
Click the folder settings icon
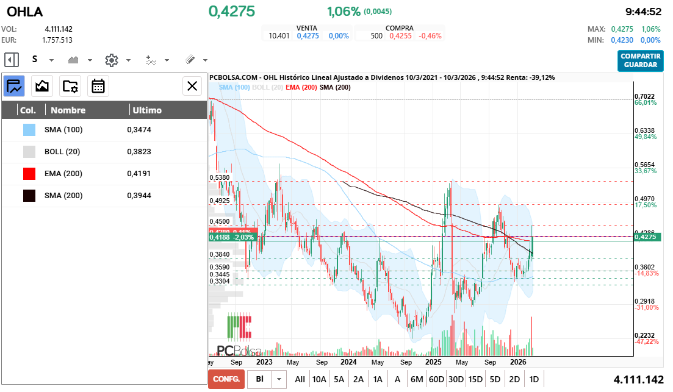click(x=70, y=86)
